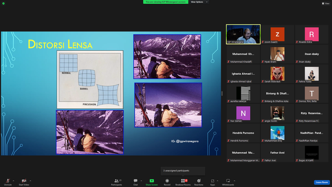Viewport: 332px width, 187px height.
Task: Select the Denisa, Rini, Bella tile
Action: 312,94
